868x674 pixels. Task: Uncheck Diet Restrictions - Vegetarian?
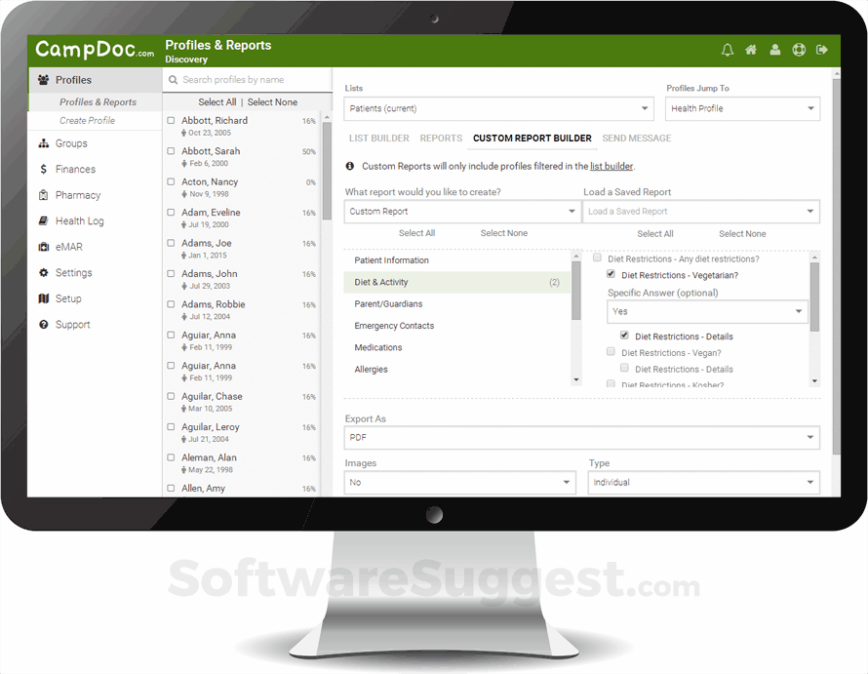[x=610, y=274]
